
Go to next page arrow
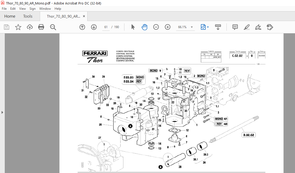pos(94,27)
